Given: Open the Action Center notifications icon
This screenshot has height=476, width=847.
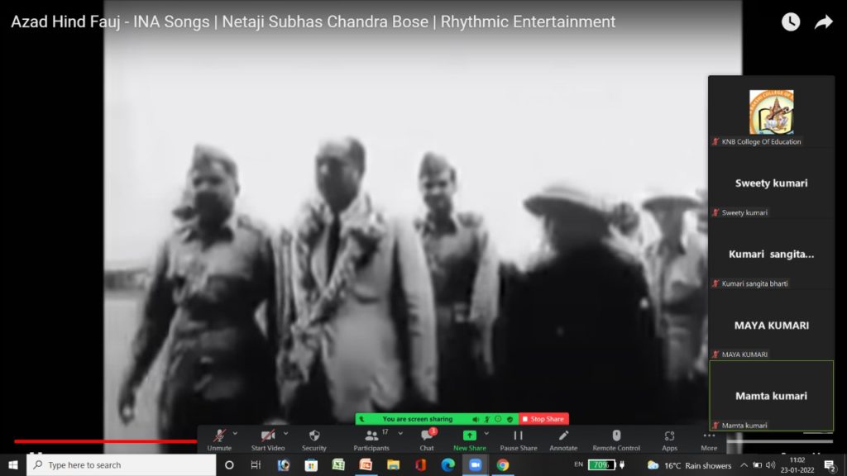Looking at the screenshot, I should pos(830,465).
